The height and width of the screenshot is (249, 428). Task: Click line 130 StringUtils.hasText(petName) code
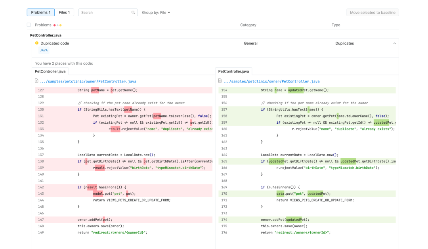tap(112, 109)
